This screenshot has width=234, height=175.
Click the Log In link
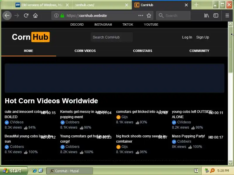tap(187, 37)
